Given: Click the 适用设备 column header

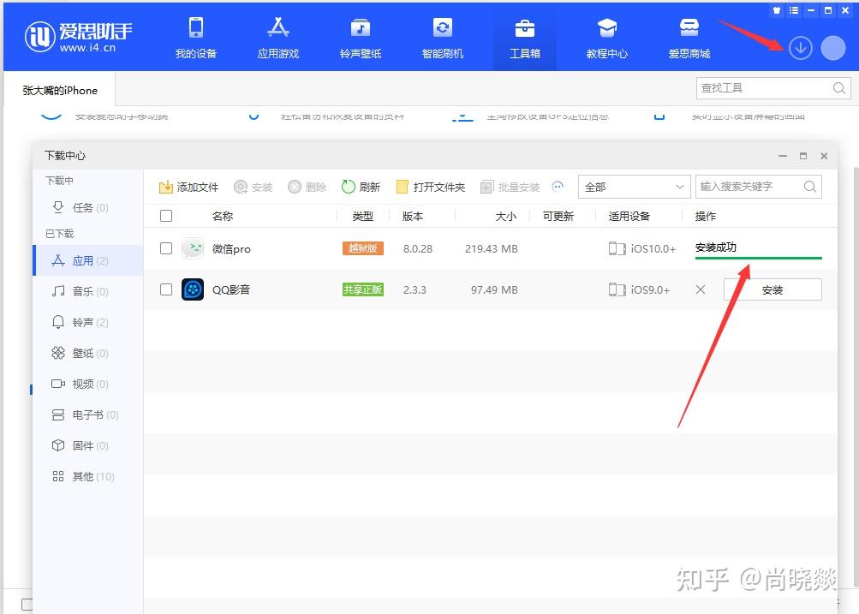Looking at the screenshot, I should tap(629, 217).
